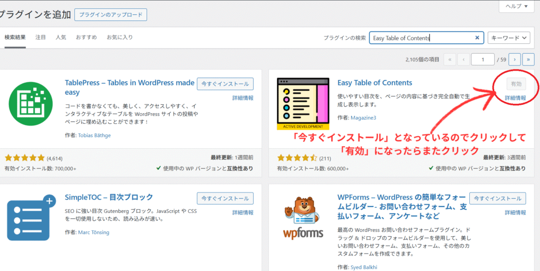This screenshot has width=540, height=271.
Task: Switch to the 検索結果 tab
Action: click(x=15, y=37)
